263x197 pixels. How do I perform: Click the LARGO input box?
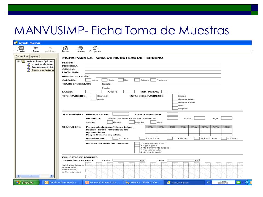(94, 91)
